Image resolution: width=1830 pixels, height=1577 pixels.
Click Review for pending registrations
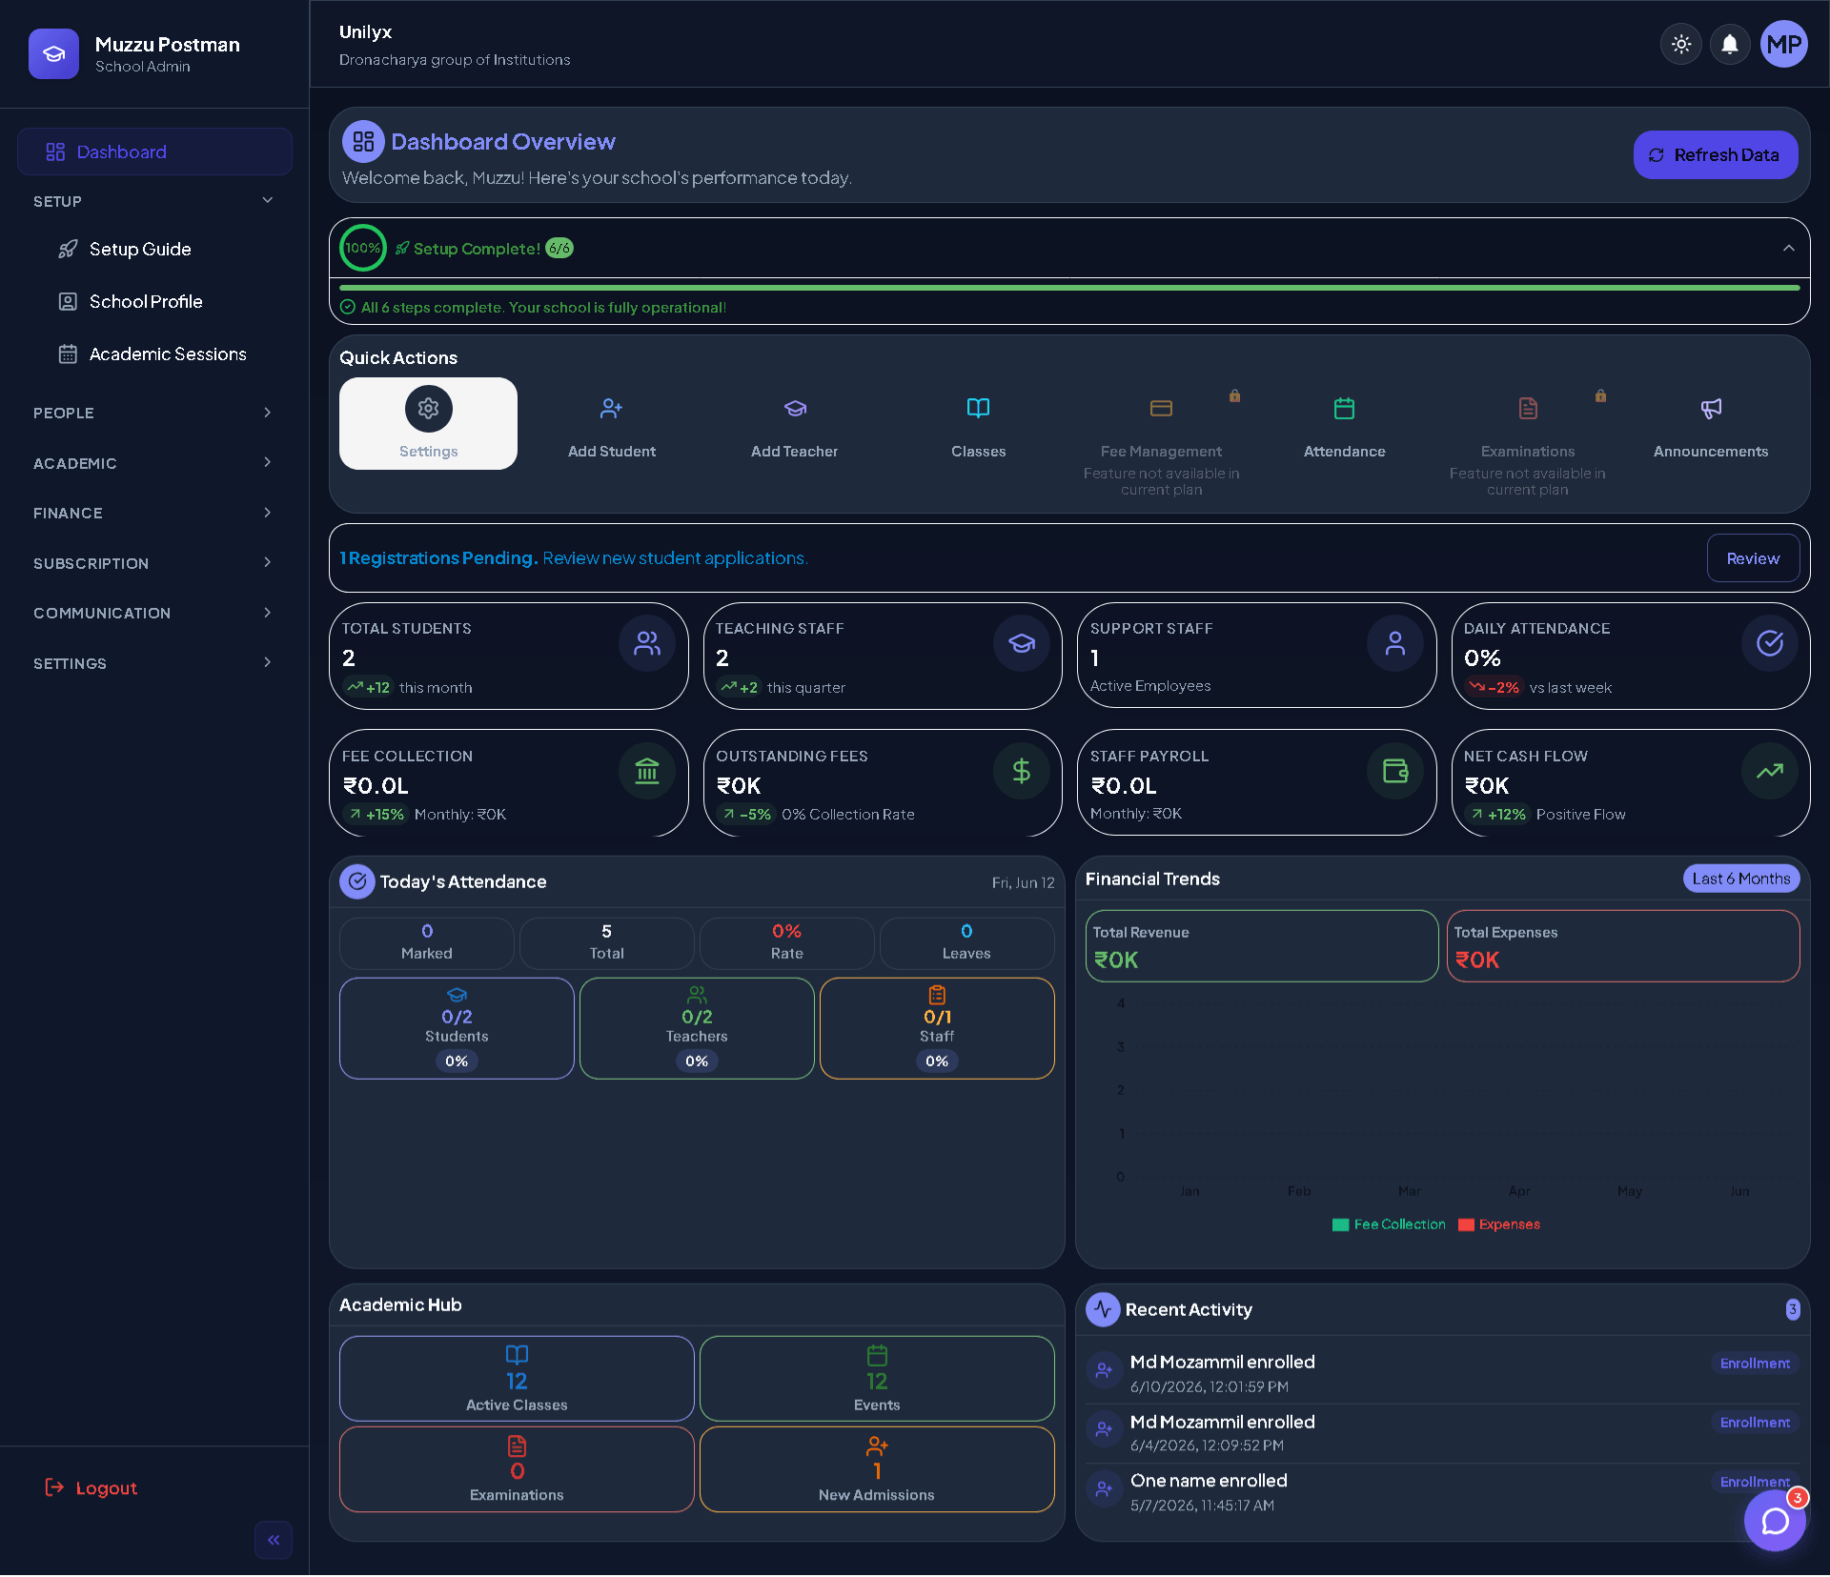1753,558
